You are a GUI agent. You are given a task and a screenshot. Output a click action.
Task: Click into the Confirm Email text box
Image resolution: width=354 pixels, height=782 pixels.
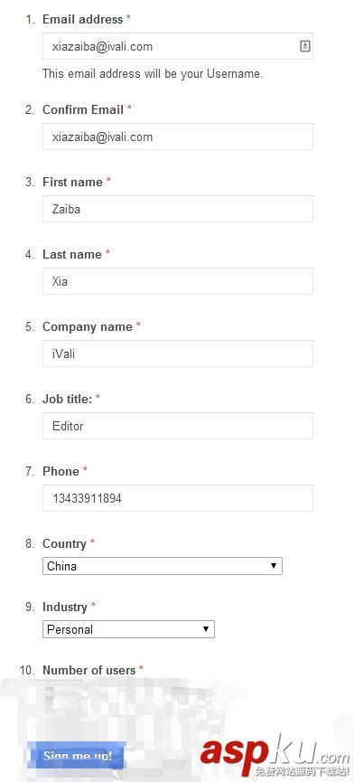coord(178,137)
